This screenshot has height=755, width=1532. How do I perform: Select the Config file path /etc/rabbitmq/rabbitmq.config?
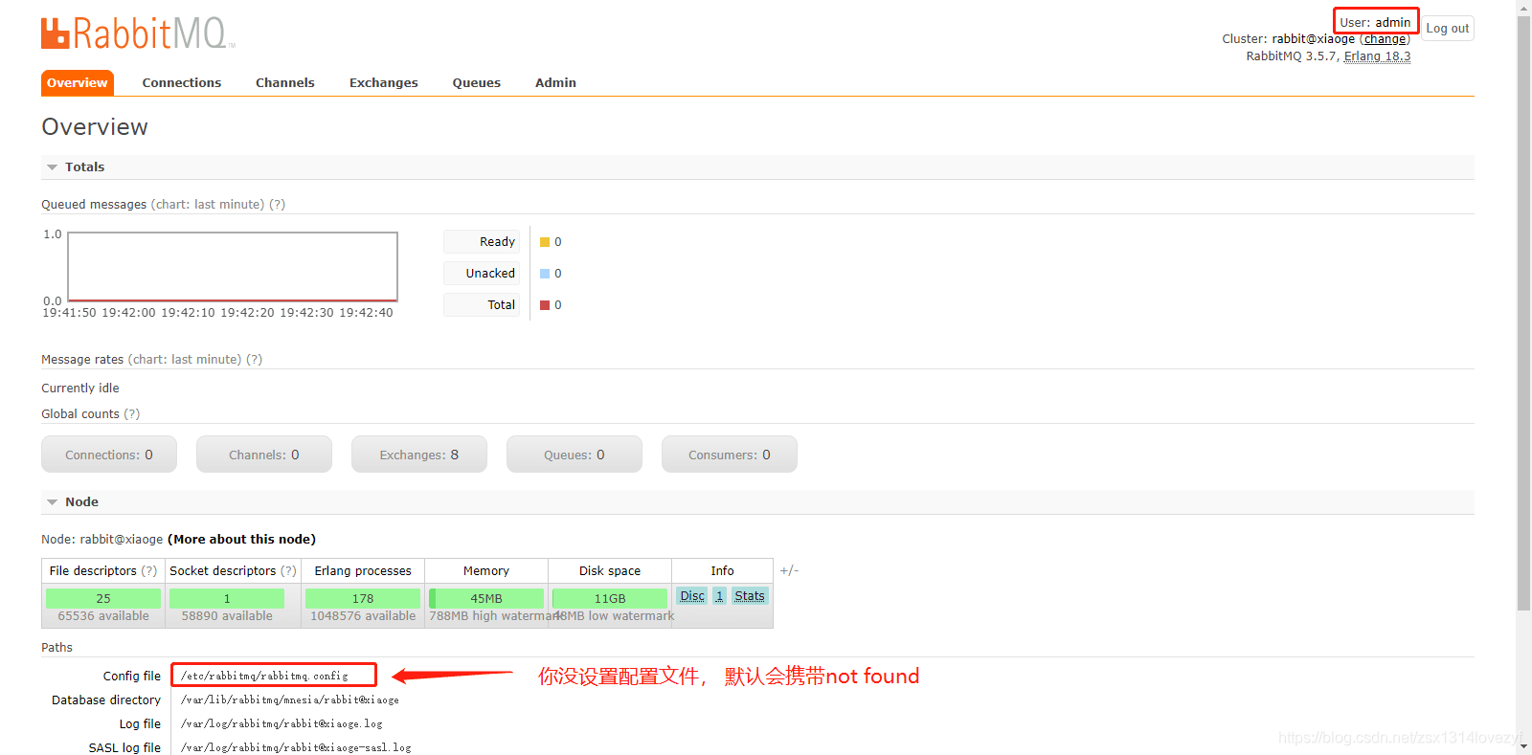[264, 676]
